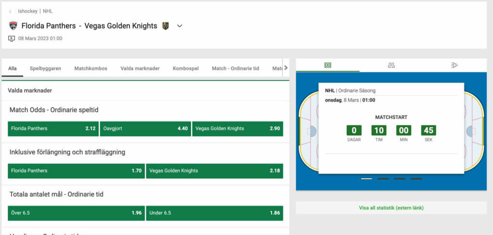Pick Florida Panthers at 1.70 including overtime

click(x=76, y=171)
